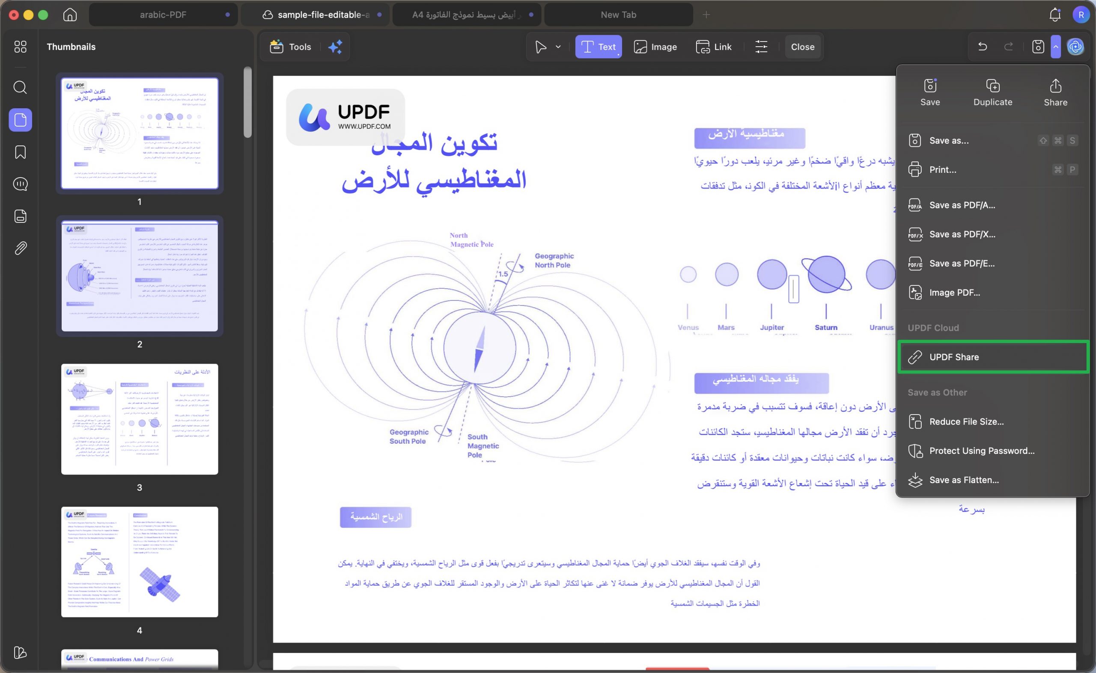Select Save as PDF/E...

[x=993, y=264]
